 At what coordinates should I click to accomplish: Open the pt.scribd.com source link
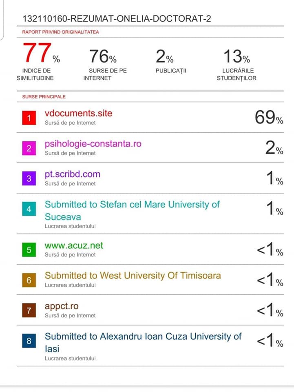[72, 174]
